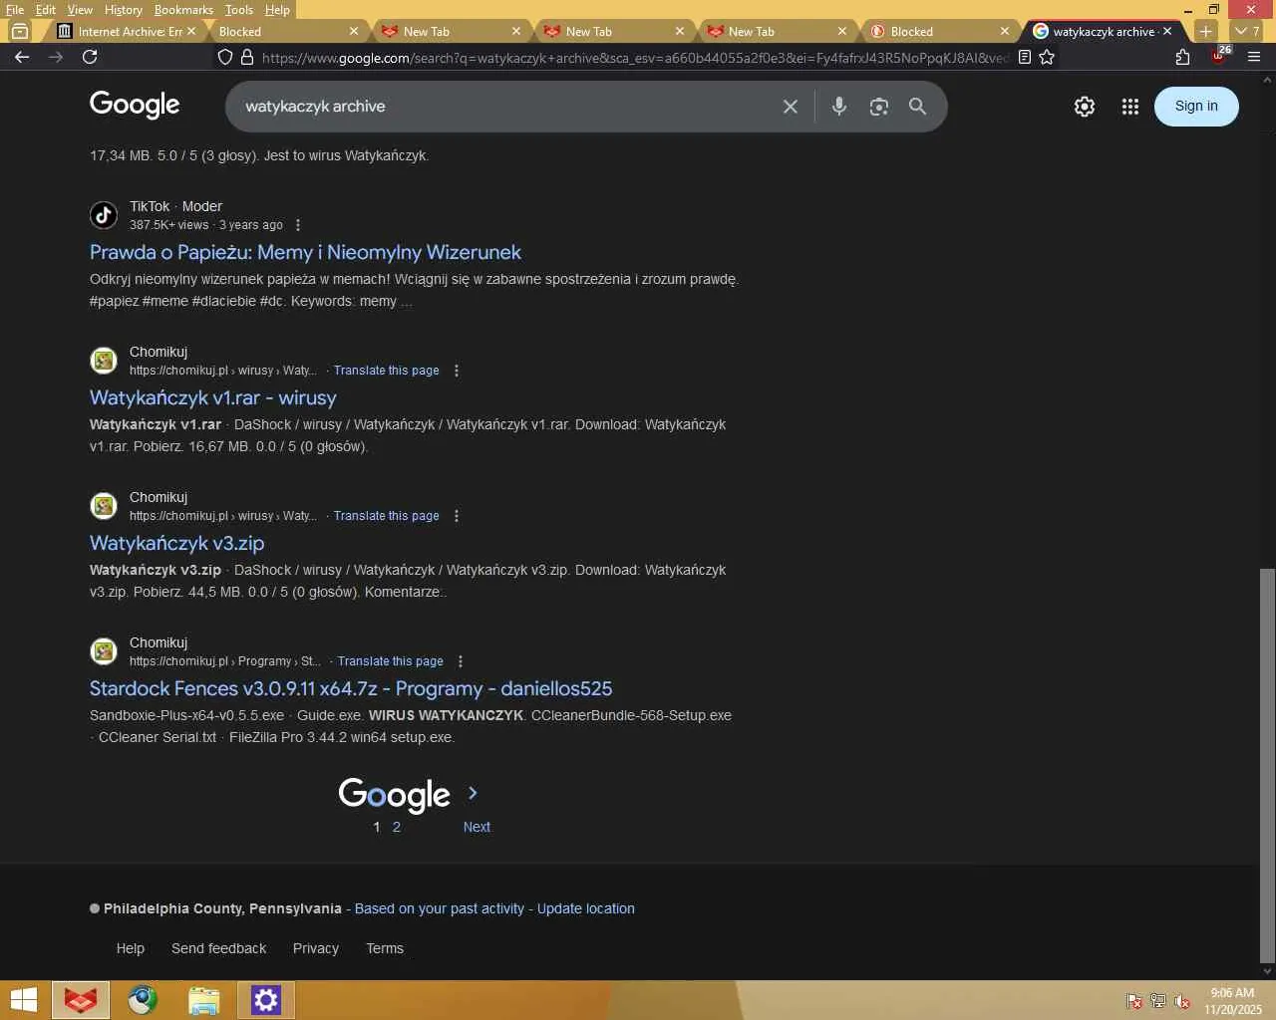Open the Privacy footer link
This screenshot has height=1020, width=1276.
tap(316, 948)
